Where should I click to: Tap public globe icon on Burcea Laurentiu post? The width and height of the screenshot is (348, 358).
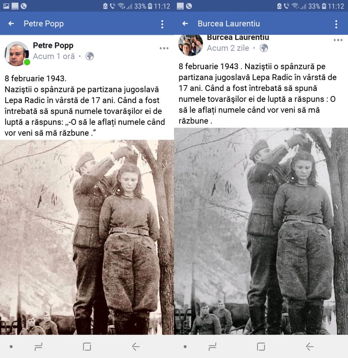click(264, 48)
